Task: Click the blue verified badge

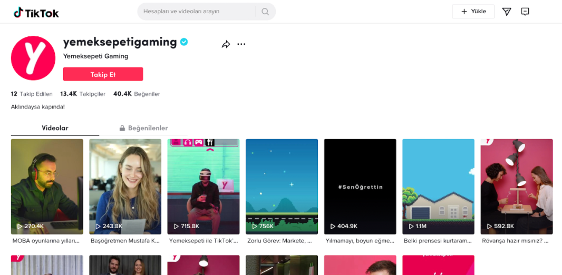Action: [x=184, y=42]
